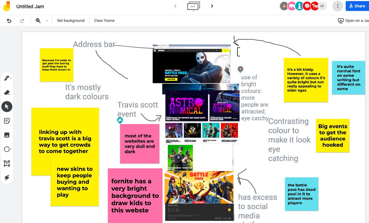Go to the previous frame arrow

point(175,6)
